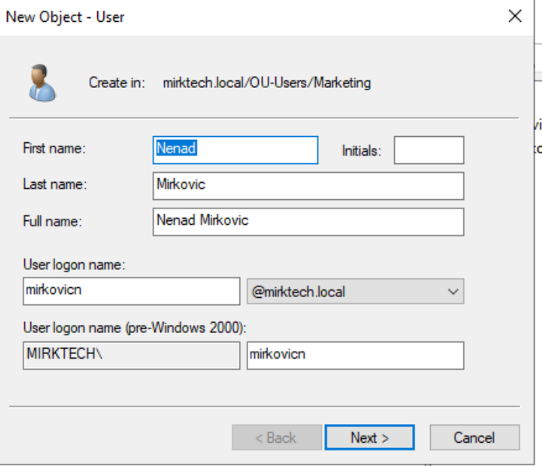Click the pre-Windows 2000 logon name field
This screenshot has height=466, width=542.
tap(355, 355)
